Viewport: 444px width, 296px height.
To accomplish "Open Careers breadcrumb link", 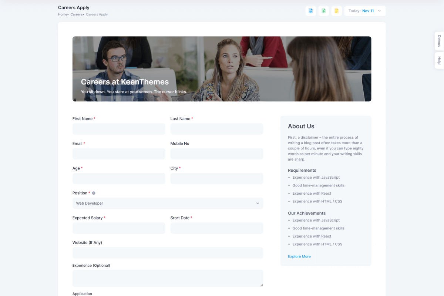I will 76,14.
